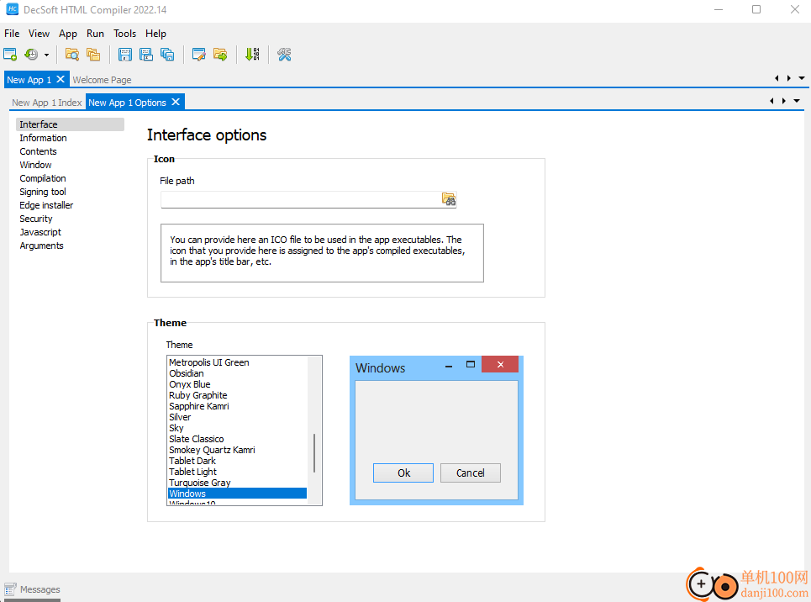Image resolution: width=811 pixels, height=602 pixels.
Task: Open the Help menu
Action: [155, 34]
